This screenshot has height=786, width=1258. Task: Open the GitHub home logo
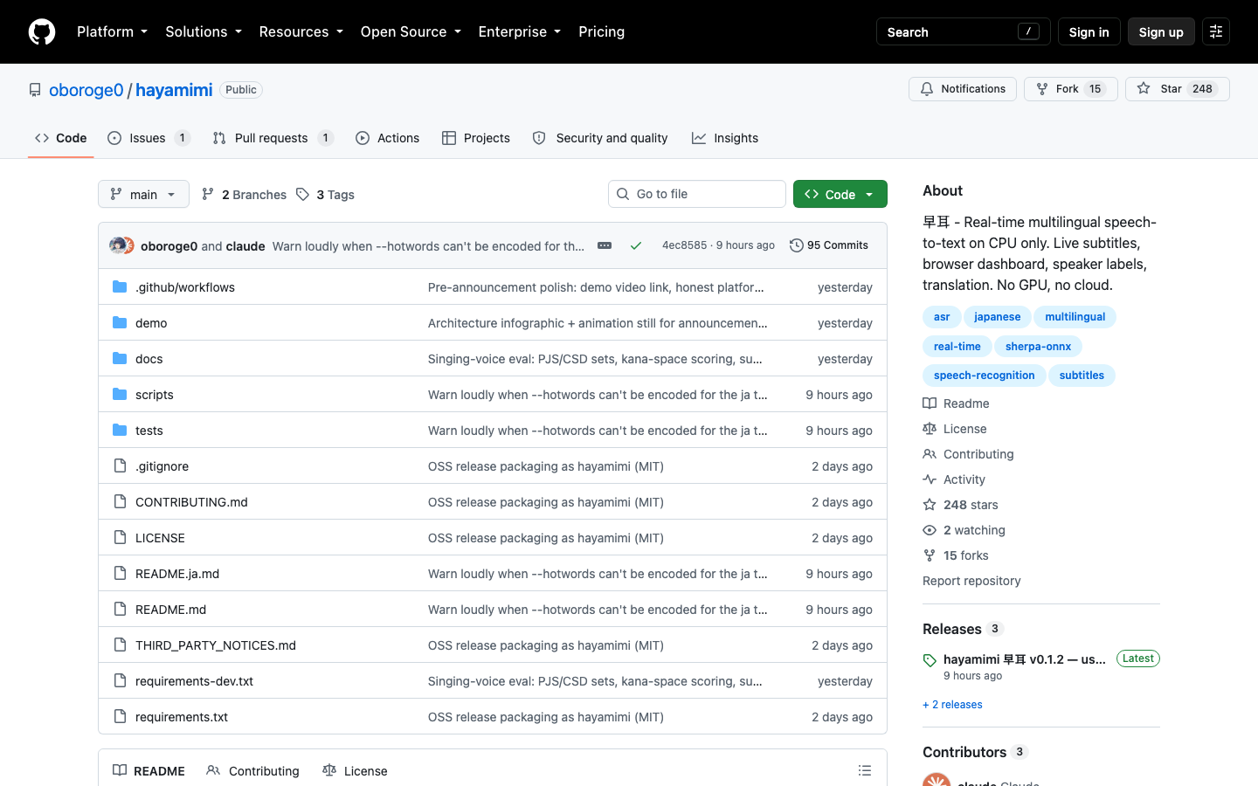click(42, 31)
